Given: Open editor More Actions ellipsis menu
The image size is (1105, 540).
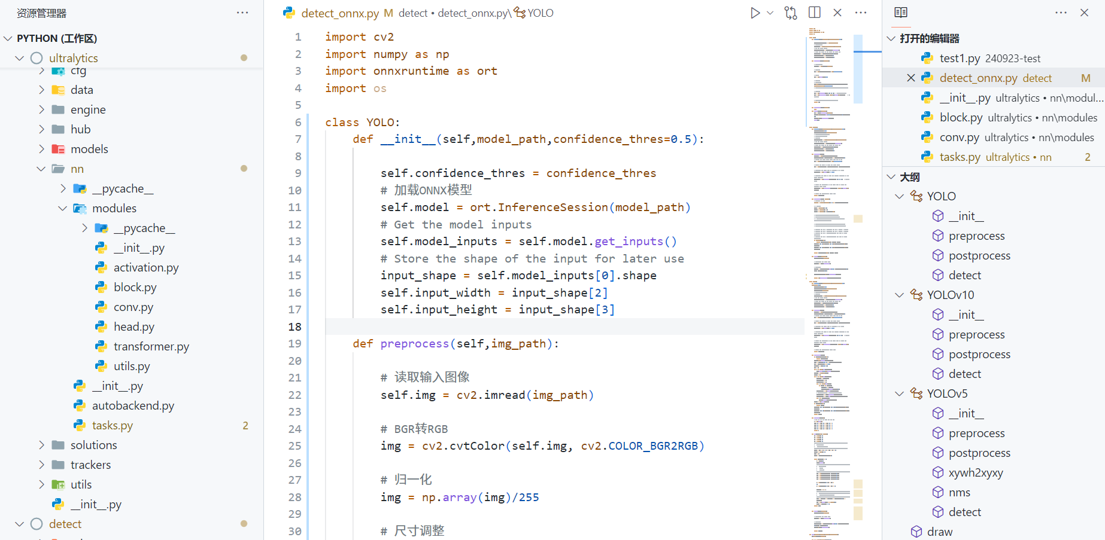Looking at the screenshot, I should [x=861, y=13].
